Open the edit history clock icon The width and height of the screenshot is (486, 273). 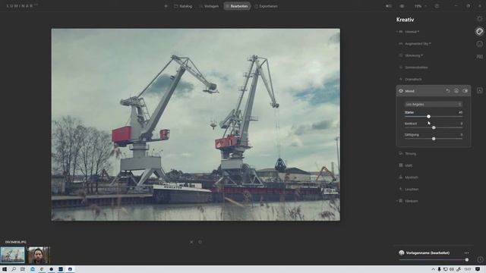click(x=480, y=259)
